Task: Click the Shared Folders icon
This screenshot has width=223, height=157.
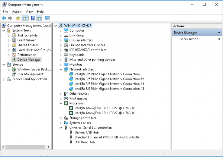Action: (14, 45)
